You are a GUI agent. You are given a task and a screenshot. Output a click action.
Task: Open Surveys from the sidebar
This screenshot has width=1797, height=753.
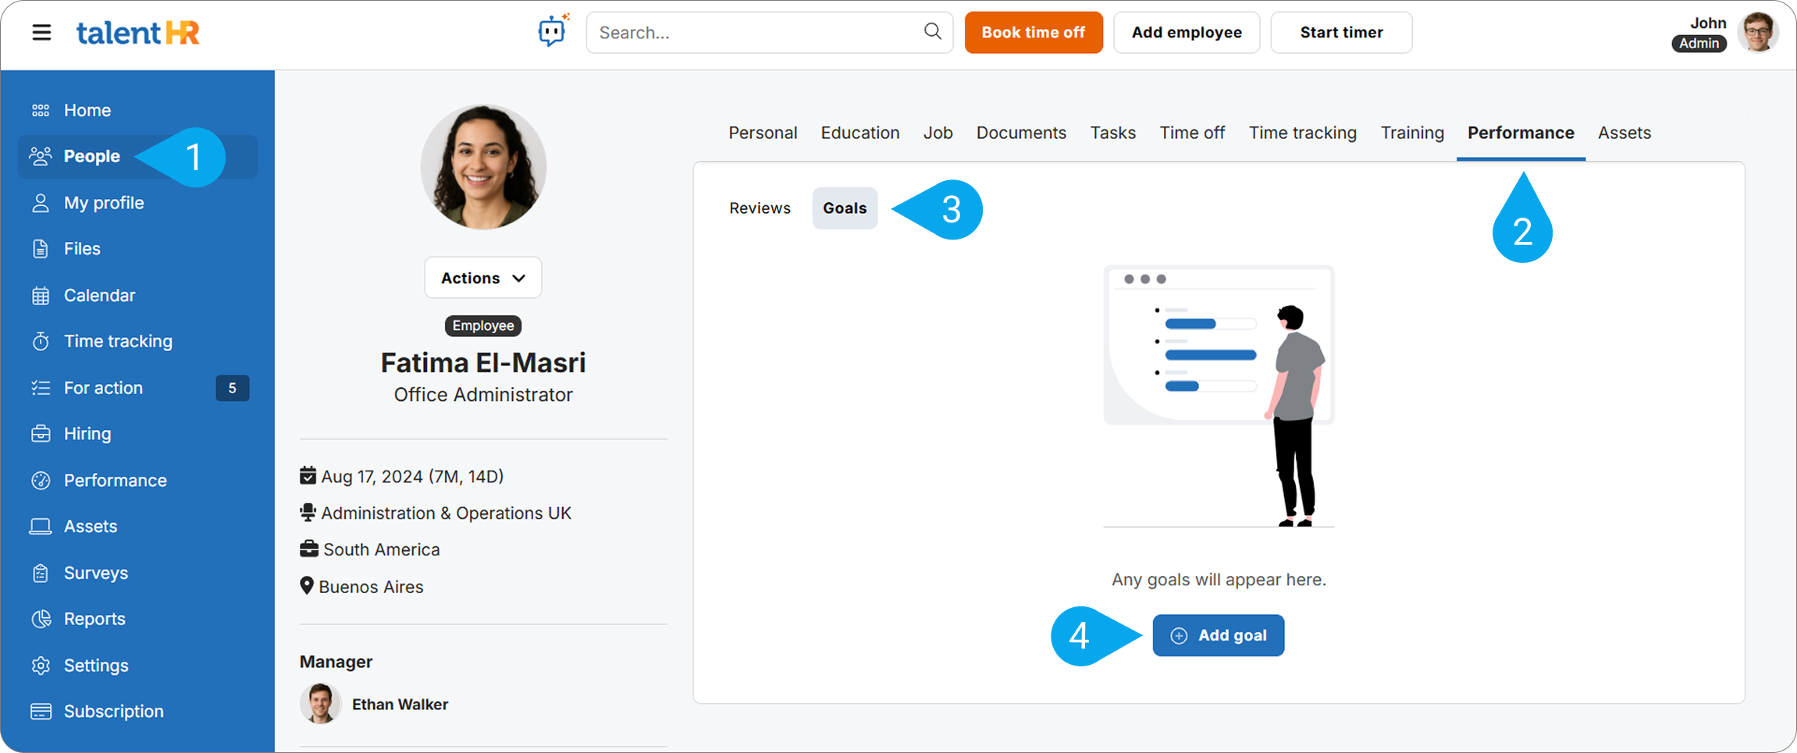(x=95, y=573)
